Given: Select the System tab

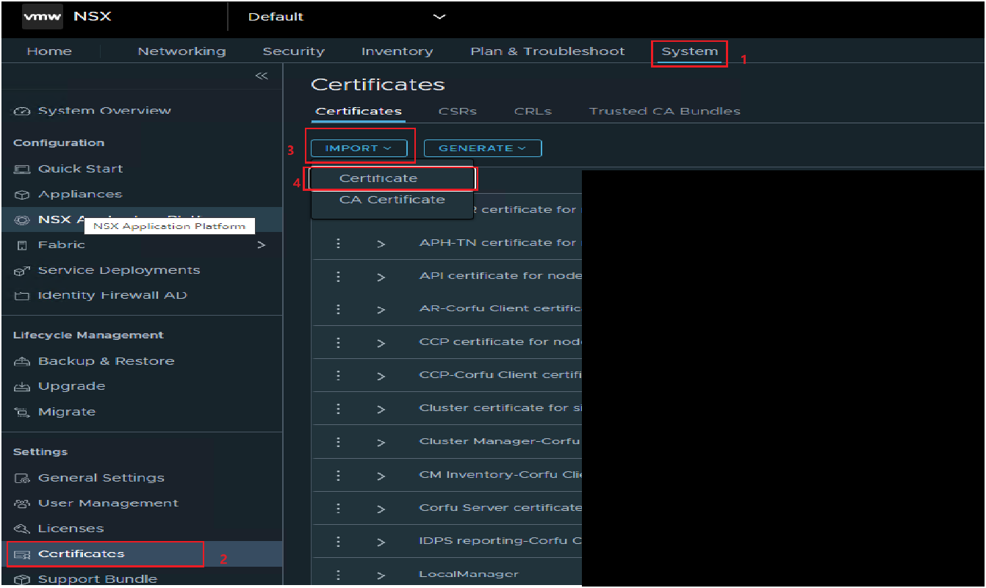Looking at the screenshot, I should pos(689,51).
